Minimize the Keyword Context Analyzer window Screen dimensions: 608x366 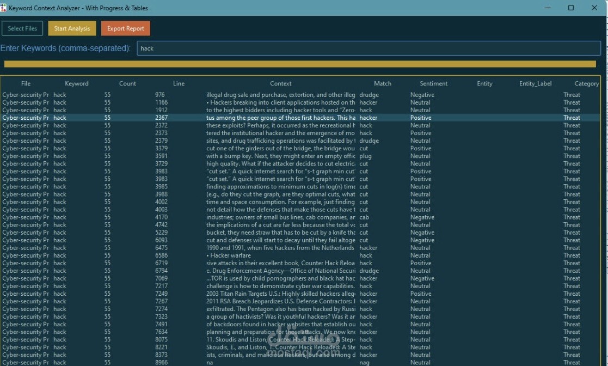(x=548, y=8)
